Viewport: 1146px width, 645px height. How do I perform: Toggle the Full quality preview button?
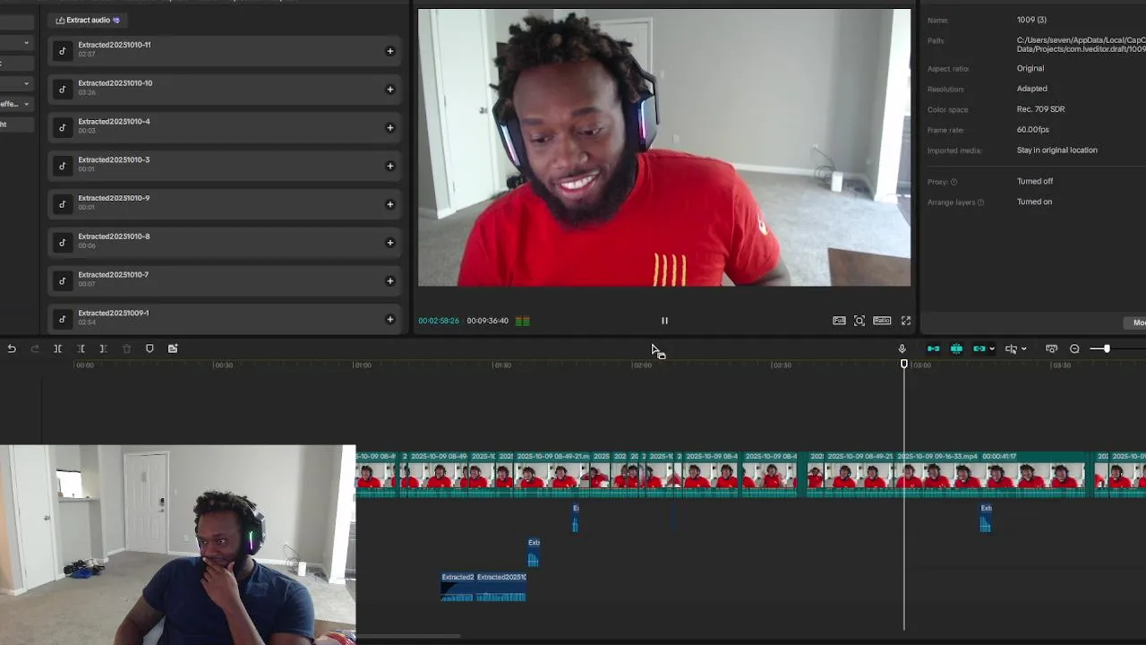[x=839, y=321]
